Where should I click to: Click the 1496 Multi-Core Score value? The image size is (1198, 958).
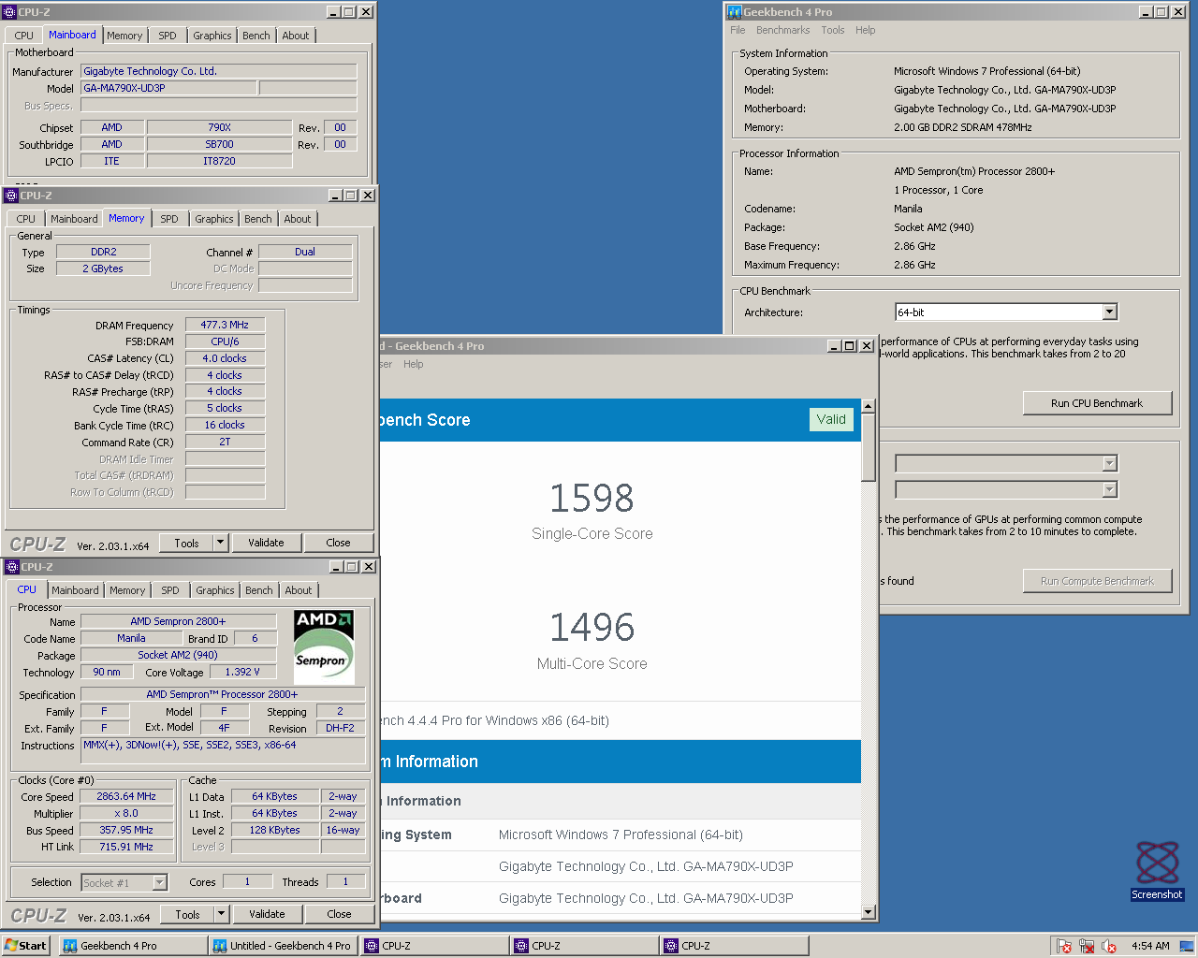click(592, 627)
